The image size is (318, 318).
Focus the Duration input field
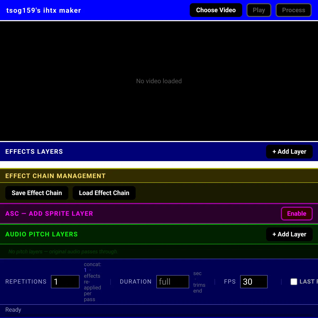pos(173,282)
